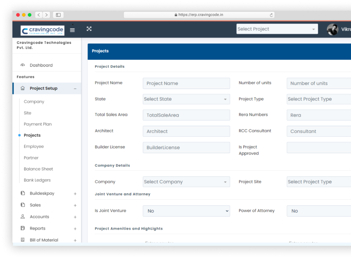Open the Bank Ledgers page
Viewport: 351px width, 259px height.
[37, 180]
